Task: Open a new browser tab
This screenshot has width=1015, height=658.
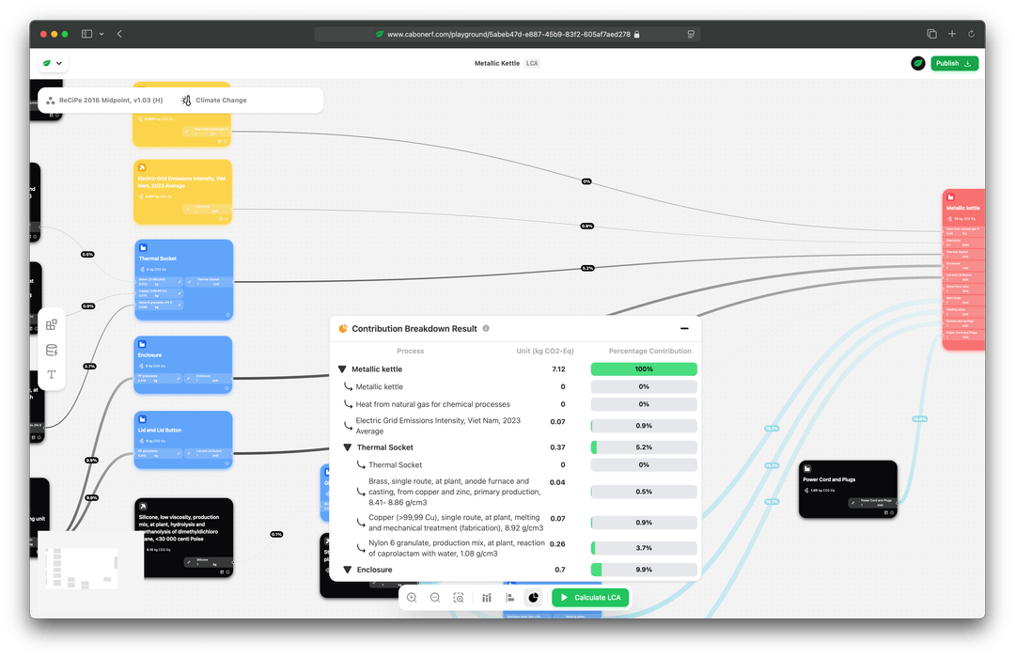Action: pyautogui.click(x=951, y=34)
